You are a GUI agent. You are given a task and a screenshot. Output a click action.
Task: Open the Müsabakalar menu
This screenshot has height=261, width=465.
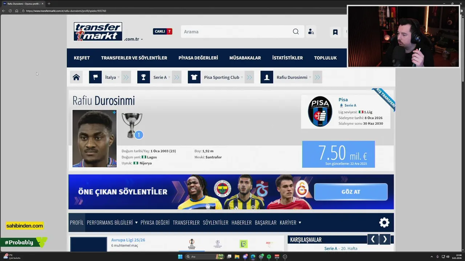(245, 58)
